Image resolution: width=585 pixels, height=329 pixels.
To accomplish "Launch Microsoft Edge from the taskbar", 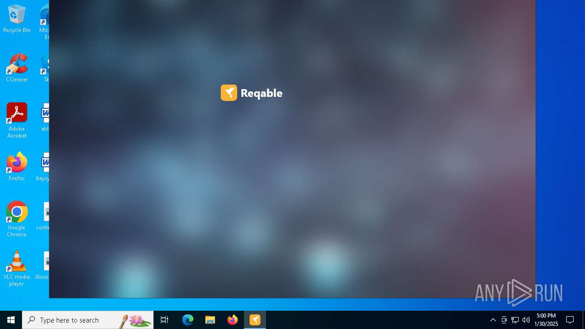I will click(188, 320).
